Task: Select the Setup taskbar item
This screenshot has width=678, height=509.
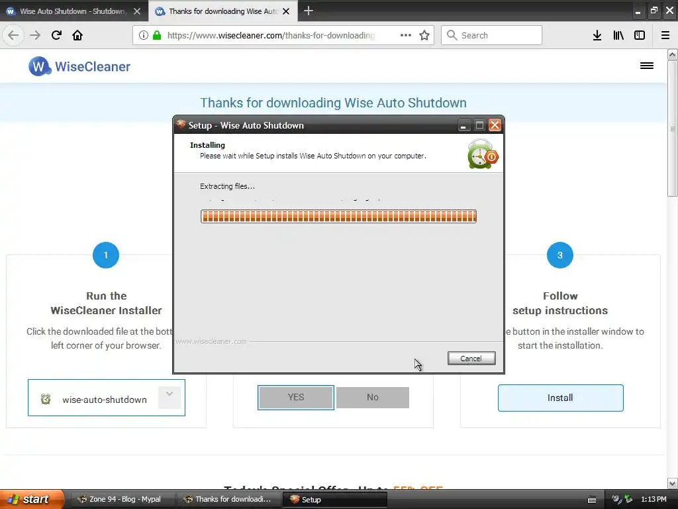Action: point(335,499)
